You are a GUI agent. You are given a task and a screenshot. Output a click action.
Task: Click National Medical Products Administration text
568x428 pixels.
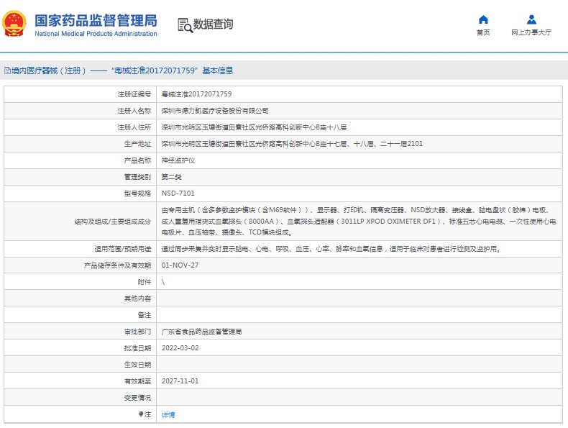point(96,34)
